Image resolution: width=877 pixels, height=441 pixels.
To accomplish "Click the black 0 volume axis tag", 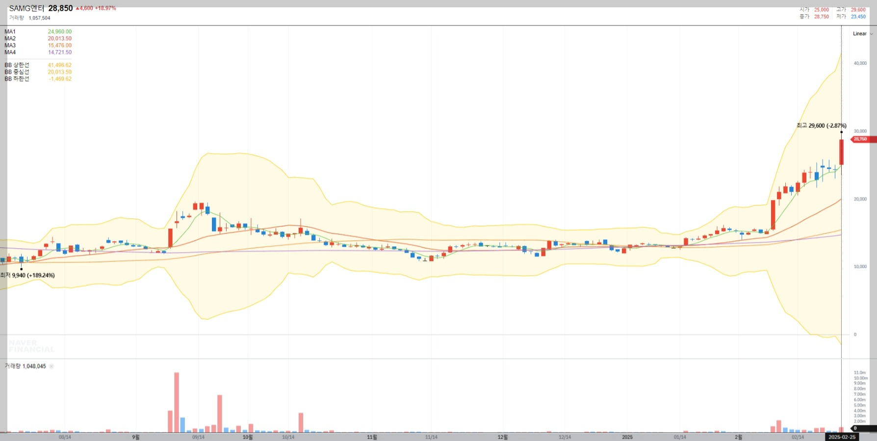I will pos(863,428).
